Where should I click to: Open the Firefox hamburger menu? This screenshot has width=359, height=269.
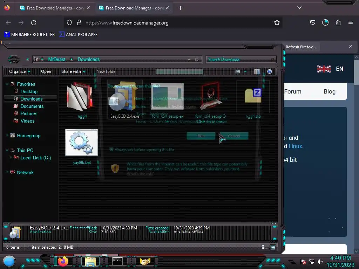(350, 22)
